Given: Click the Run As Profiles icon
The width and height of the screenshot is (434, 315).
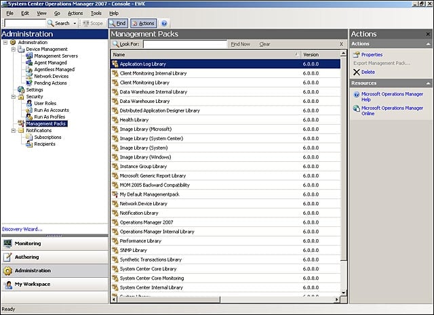Looking at the screenshot, I should (x=29, y=117).
